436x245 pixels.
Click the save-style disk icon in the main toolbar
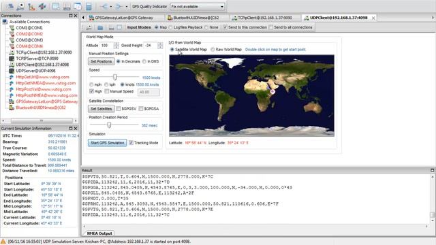click(x=67, y=6)
